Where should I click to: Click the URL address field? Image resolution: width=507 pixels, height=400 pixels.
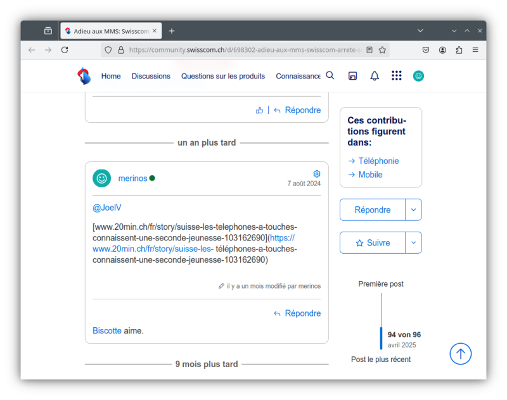(x=245, y=50)
